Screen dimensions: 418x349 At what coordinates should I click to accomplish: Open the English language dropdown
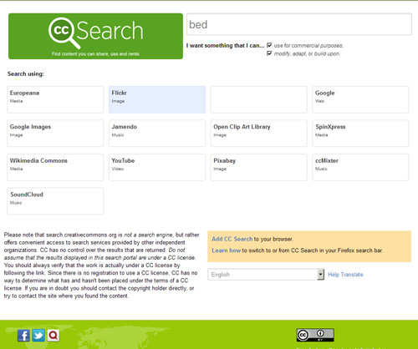[266, 275]
